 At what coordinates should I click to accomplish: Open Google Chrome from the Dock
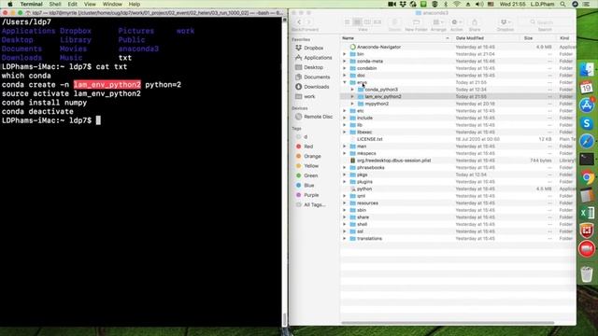(587, 177)
